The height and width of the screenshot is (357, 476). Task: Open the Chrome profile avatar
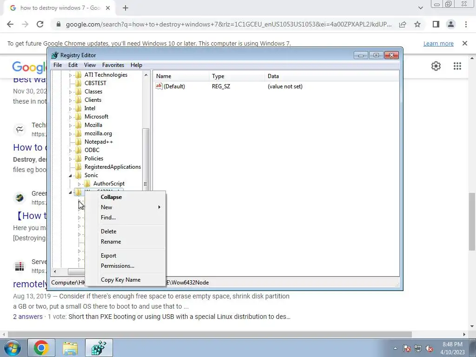click(x=451, y=24)
